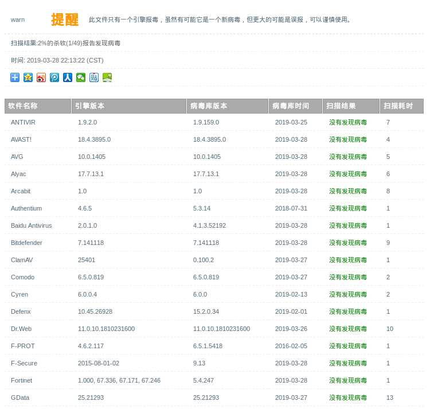434x409 pixels.
Task: Share to Baidu Tieba with the 贴 icon
Action: [x=94, y=77]
